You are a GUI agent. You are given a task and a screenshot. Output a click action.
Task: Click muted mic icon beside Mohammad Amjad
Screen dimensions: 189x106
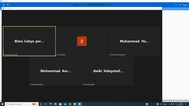point(31,85)
